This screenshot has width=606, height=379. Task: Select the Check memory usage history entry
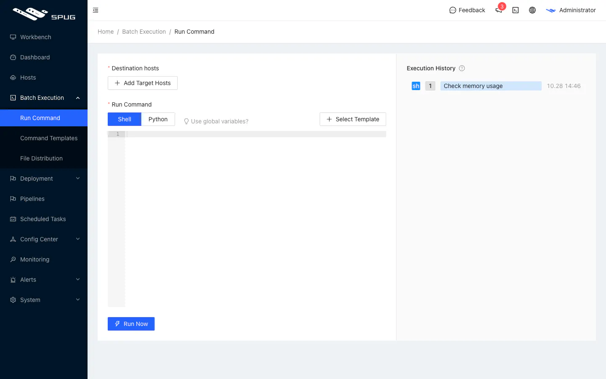[x=491, y=86]
